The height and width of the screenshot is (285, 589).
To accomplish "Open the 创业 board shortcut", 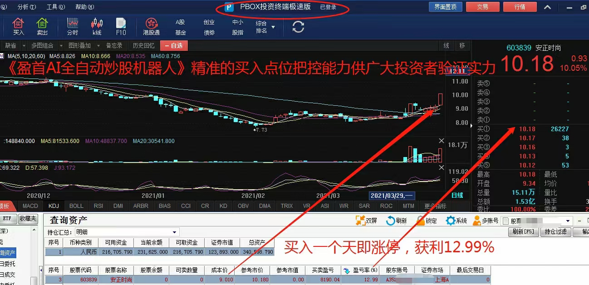I will (209, 22).
